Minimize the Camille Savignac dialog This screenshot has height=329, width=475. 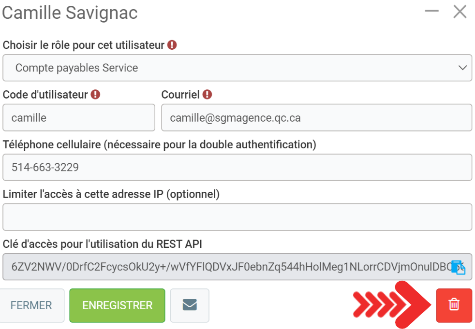click(431, 11)
